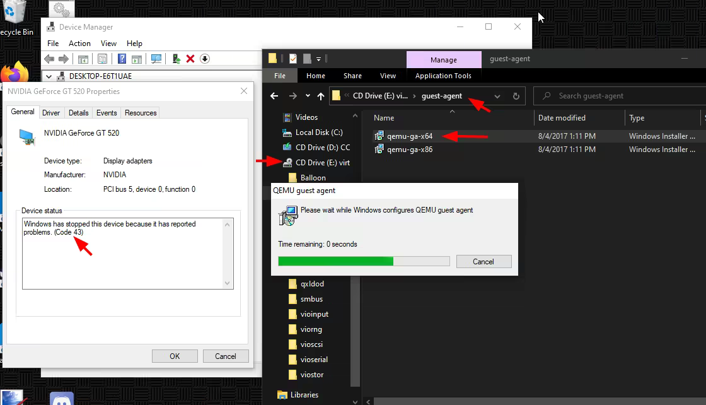Open Customize Quick Access Toolbar dropdown

pyautogui.click(x=318, y=59)
